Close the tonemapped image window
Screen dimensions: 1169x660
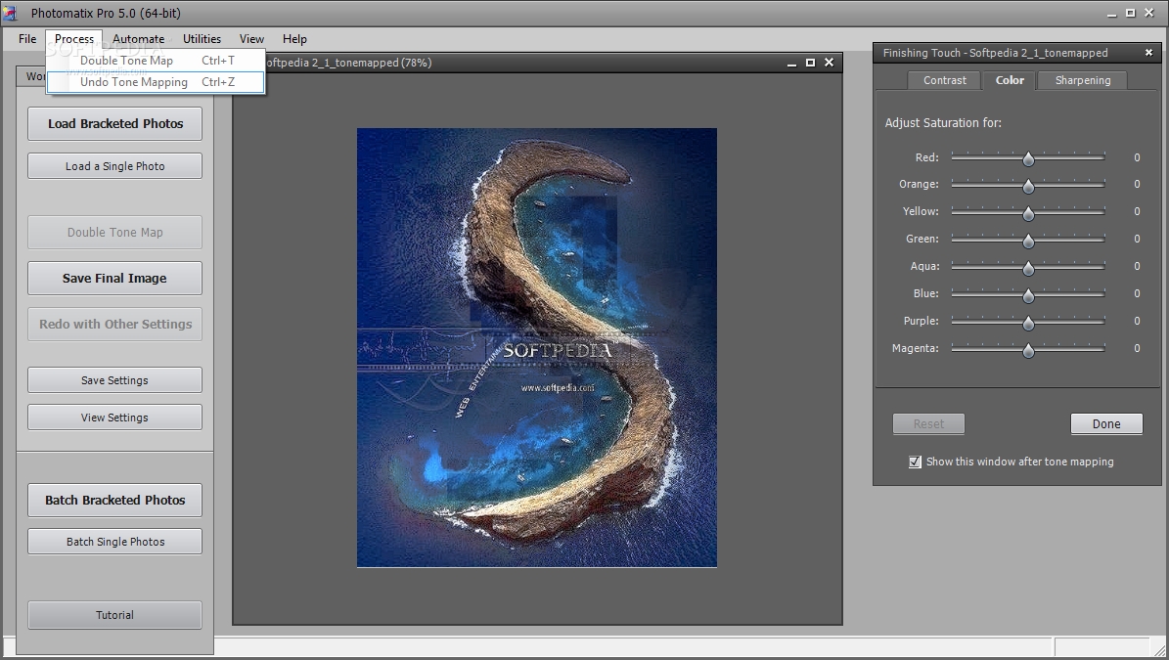pyautogui.click(x=829, y=63)
